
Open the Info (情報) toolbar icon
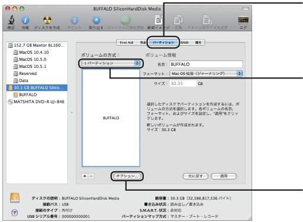click(25, 20)
